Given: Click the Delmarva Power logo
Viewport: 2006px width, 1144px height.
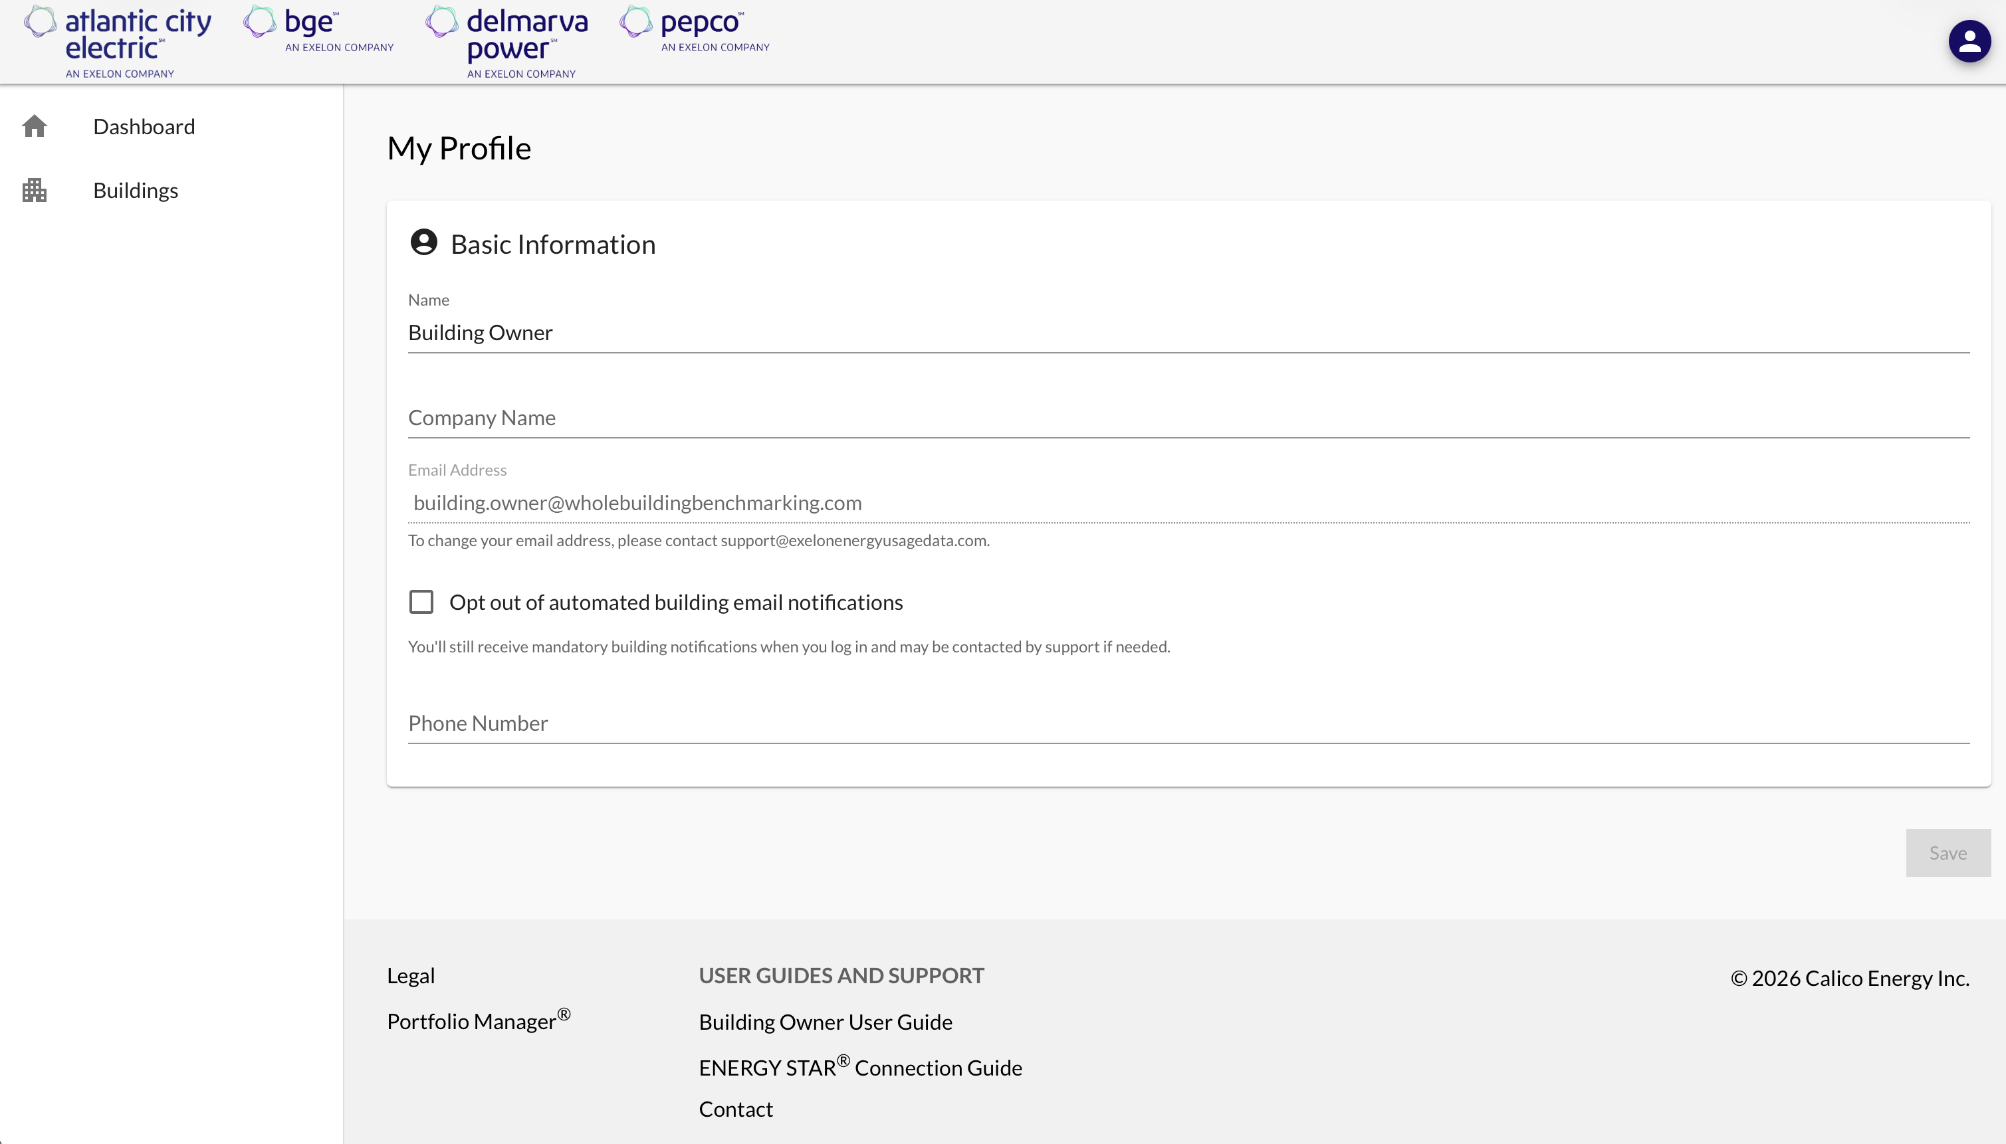Looking at the screenshot, I should pyautogui.click(x=507, y=42).
